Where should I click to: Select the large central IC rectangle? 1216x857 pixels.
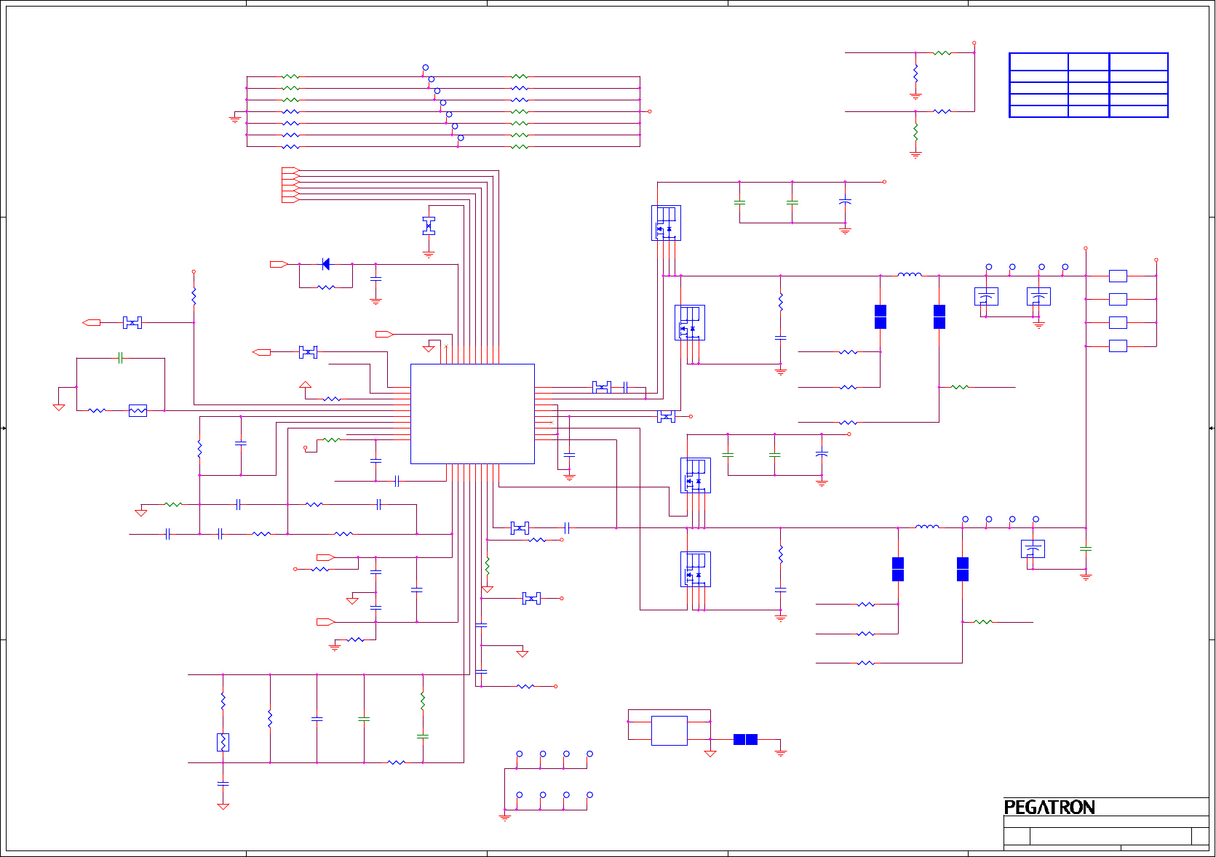coord(472,414)
